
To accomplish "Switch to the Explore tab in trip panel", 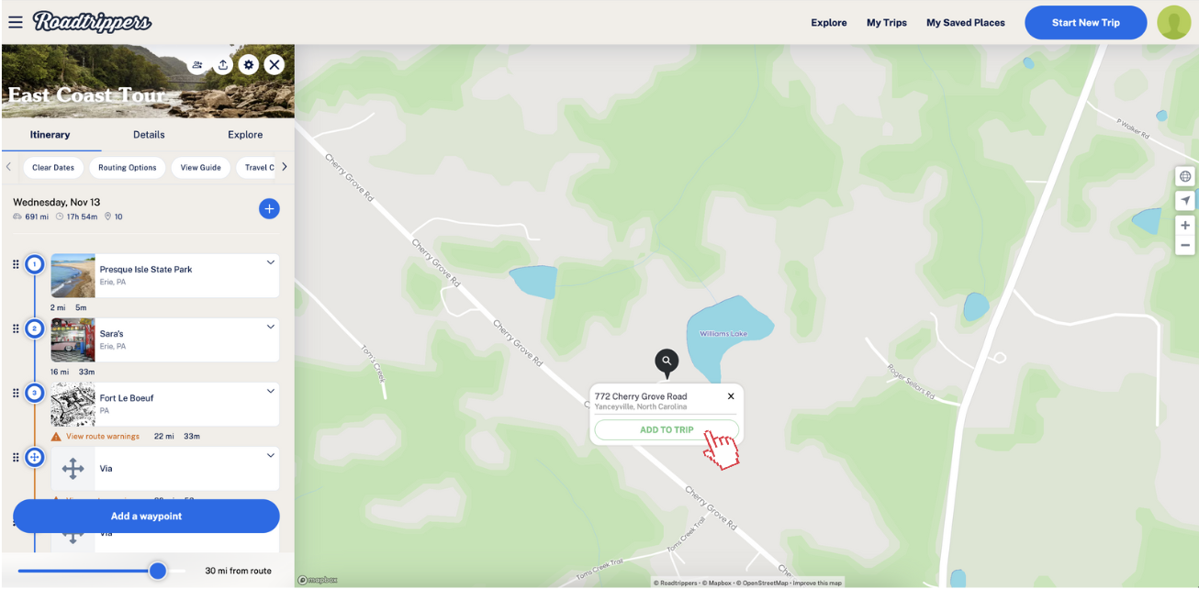I will (x=245, y=135).
